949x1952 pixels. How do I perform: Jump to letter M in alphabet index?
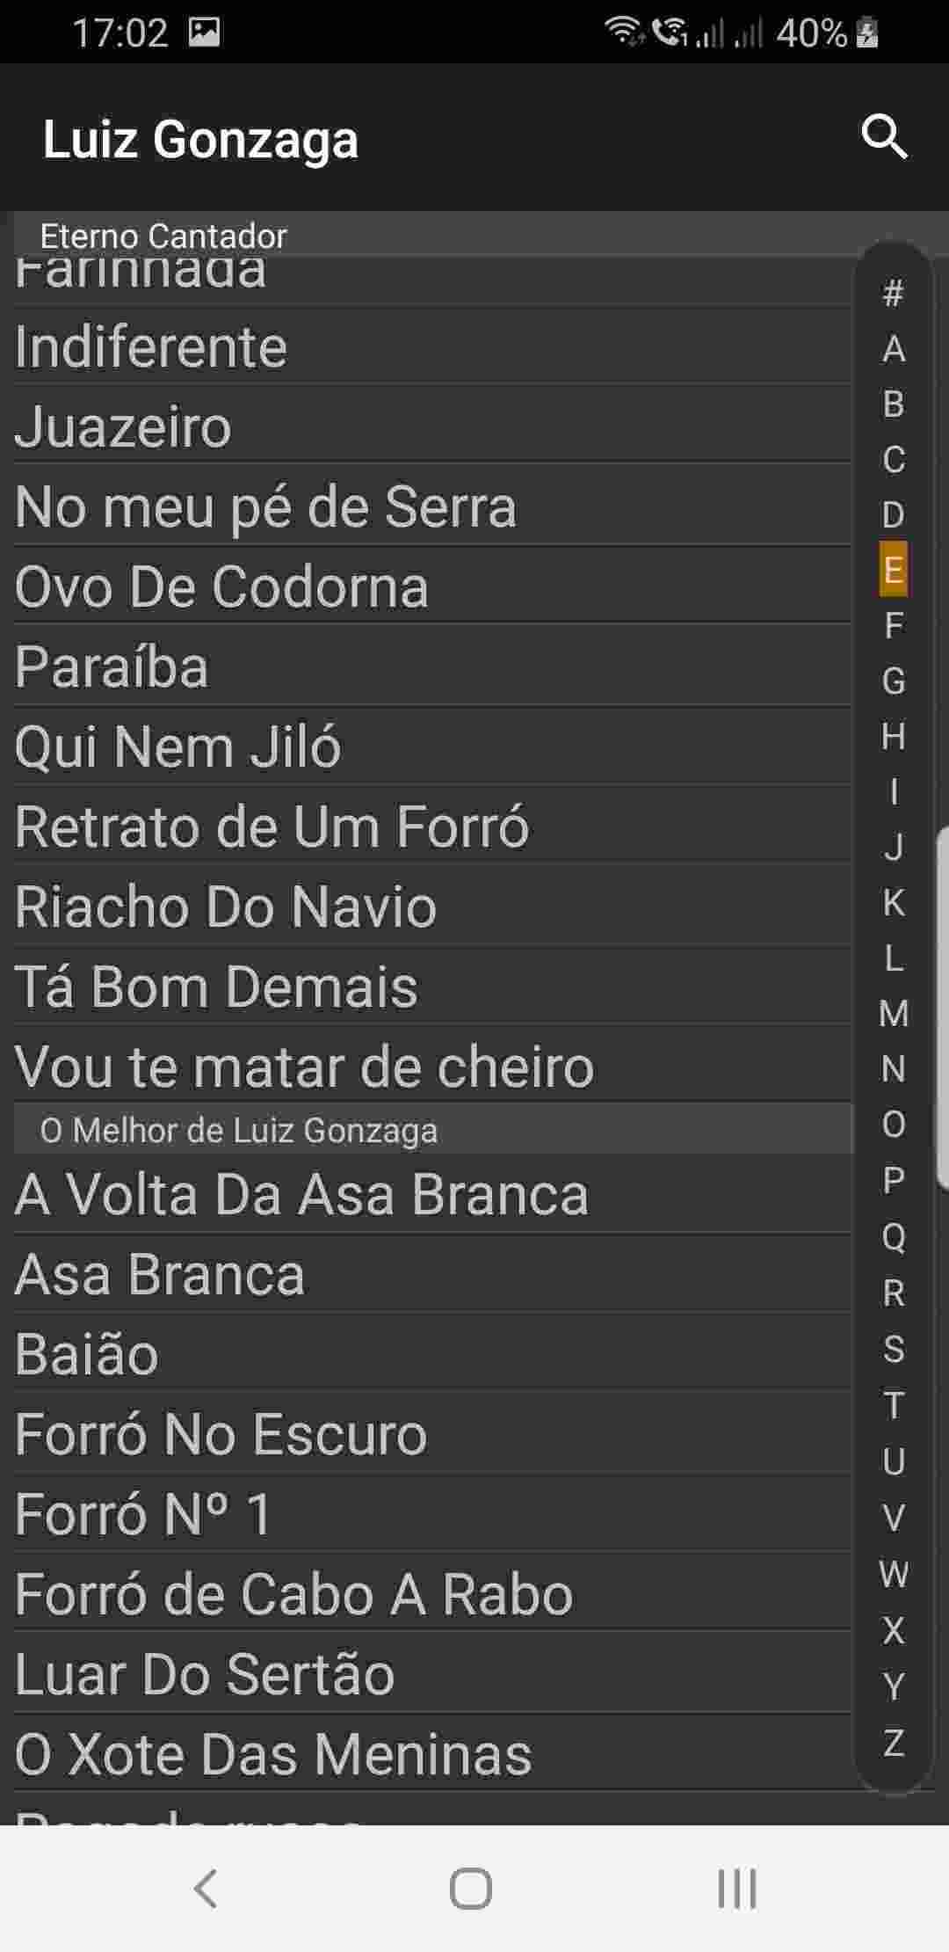[893, 1013]
